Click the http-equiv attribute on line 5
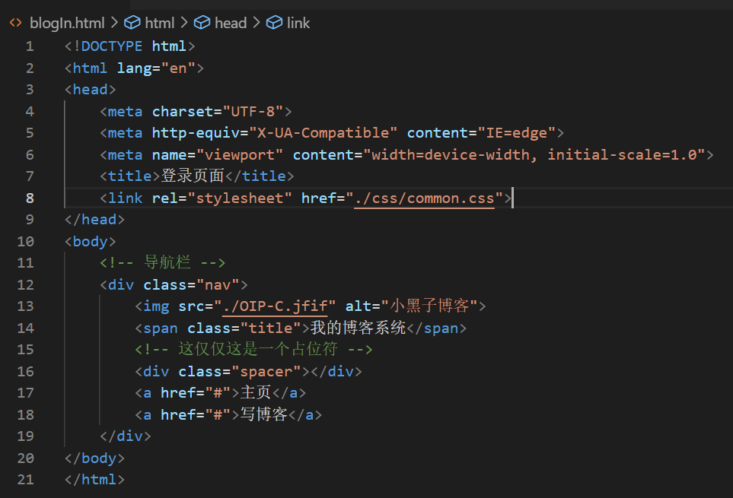733x498 pixels. pos(196,133)
